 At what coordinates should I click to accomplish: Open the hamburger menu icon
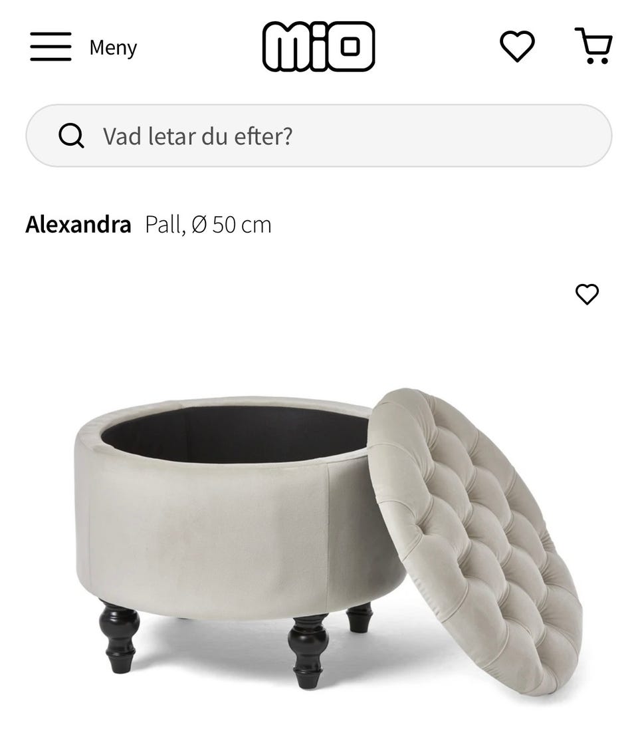(51, 47)
